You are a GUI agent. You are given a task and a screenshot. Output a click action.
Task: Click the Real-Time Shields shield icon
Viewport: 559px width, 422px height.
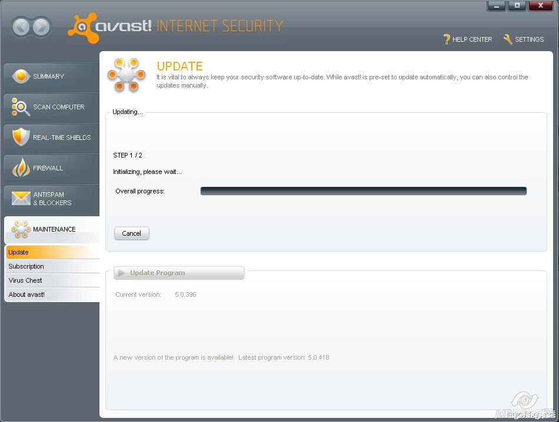pos(21,137)
